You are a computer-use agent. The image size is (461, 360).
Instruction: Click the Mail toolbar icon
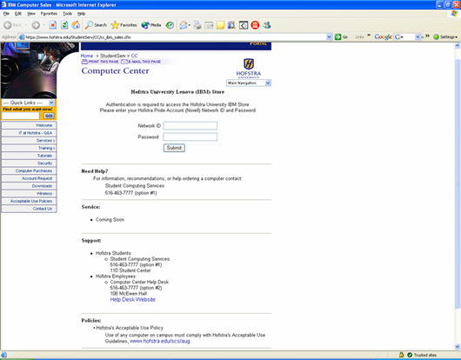pyautogui.click(x=184, y=25)
